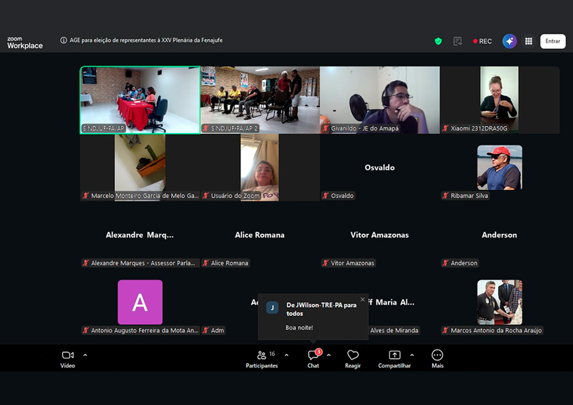Click the Compartilhar share screen button
The image size is (573, 405).
pos(394,359)
